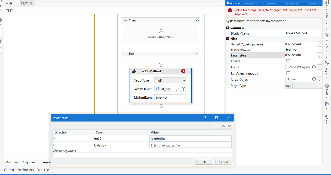This screenshot has height=175, width=331.
Task: Open ellipsis editor for GenericTypeArguments
Action: 319,44
